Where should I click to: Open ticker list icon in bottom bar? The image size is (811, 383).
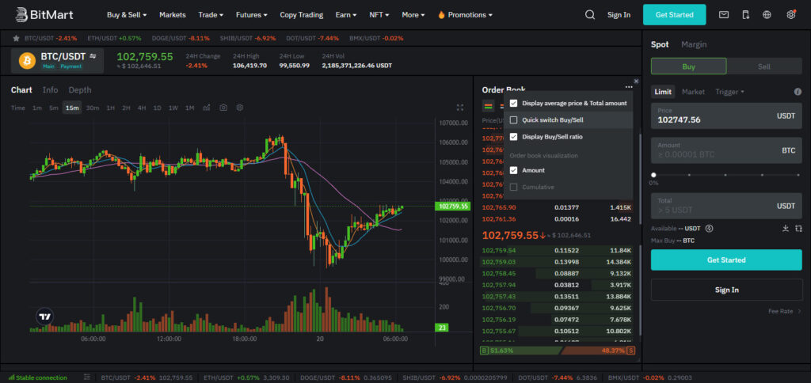click(87, 377)
